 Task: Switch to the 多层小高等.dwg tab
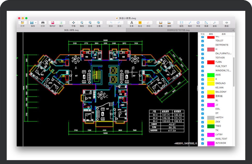(71, 30)
